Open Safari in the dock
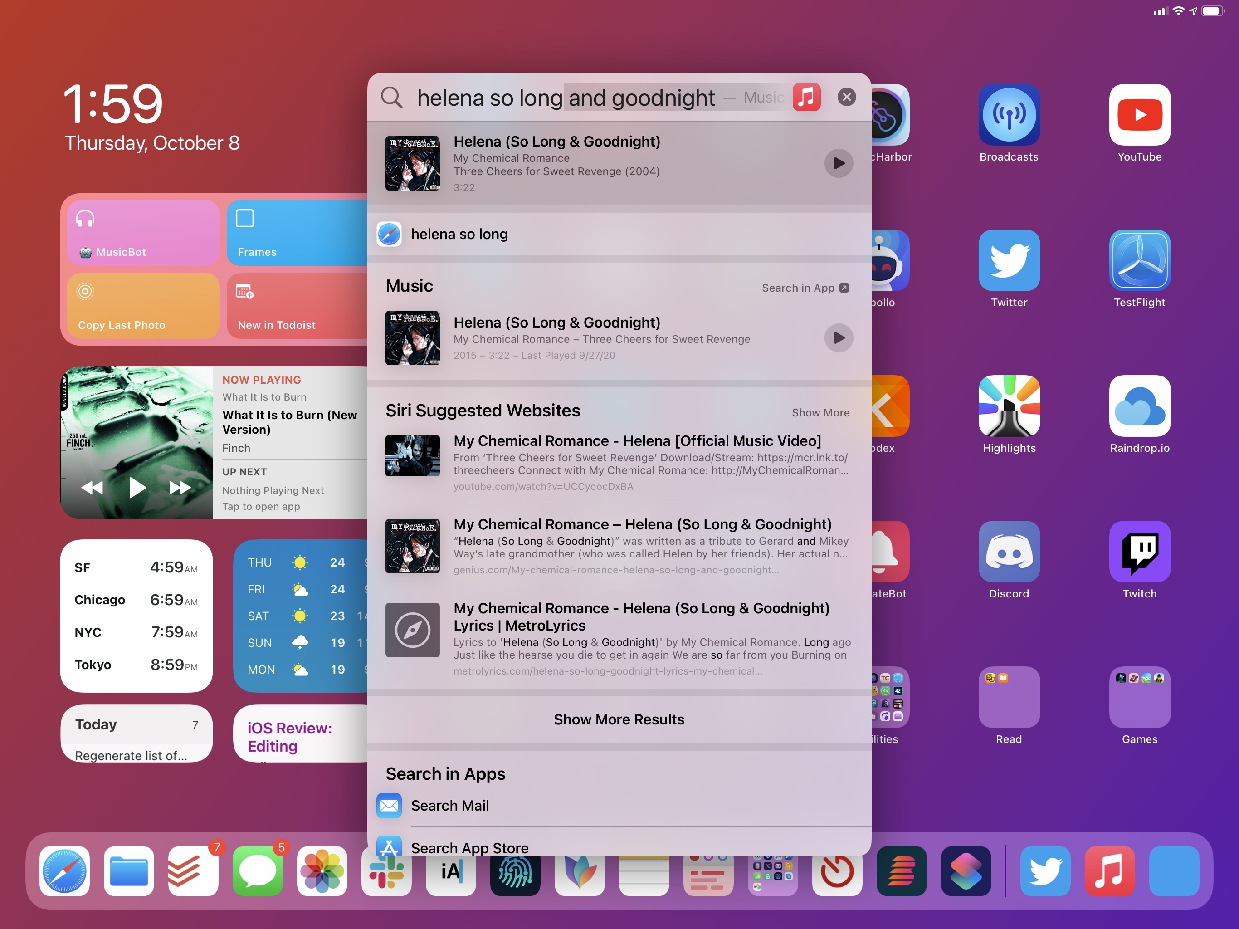Screen dimensions: 1239x929 click(x=64, y=871)
